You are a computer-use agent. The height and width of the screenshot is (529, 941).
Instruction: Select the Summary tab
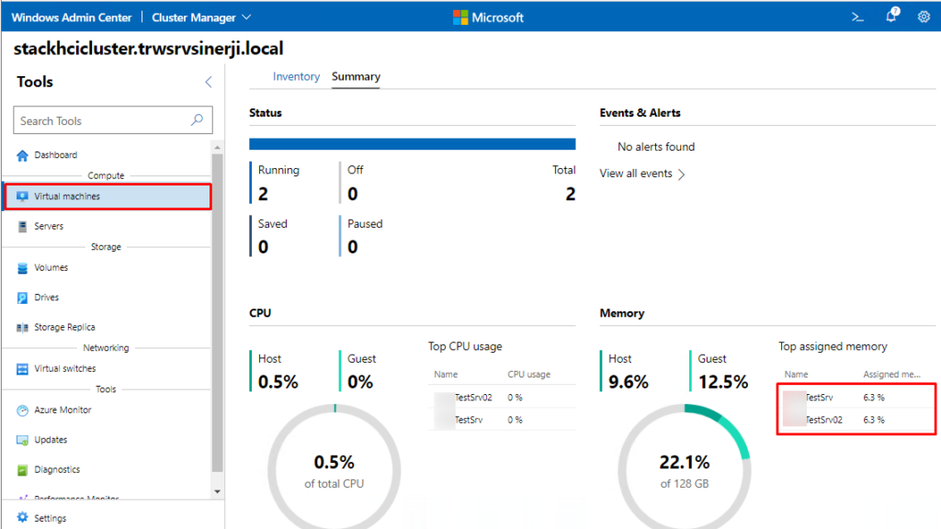[x=356, y=77]
